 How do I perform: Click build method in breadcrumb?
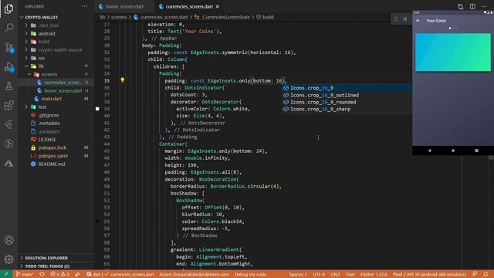coord(268,17)
